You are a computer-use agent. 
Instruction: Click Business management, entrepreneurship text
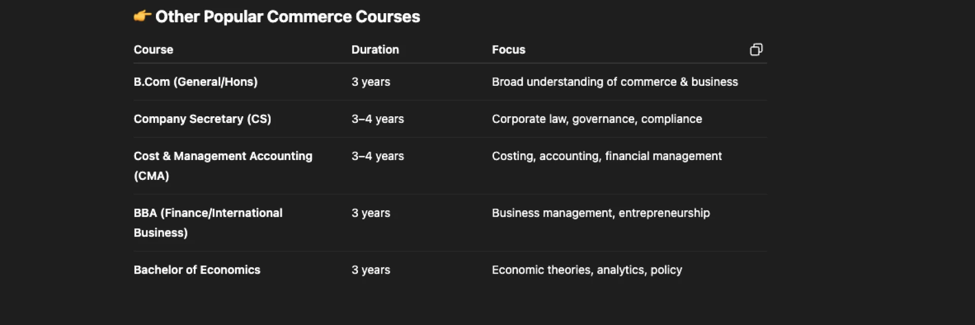pos(601,213)
